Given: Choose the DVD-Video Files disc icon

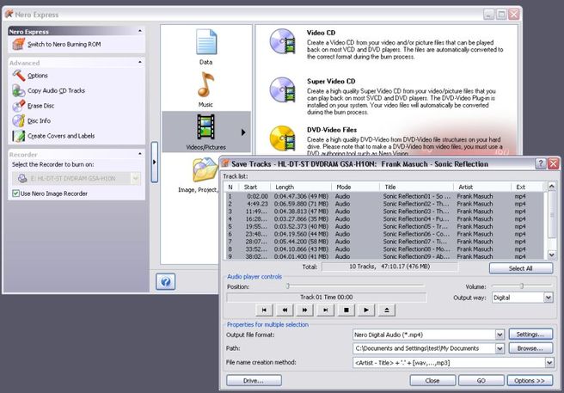Looking at the screenshot, I should click(282, 138).
